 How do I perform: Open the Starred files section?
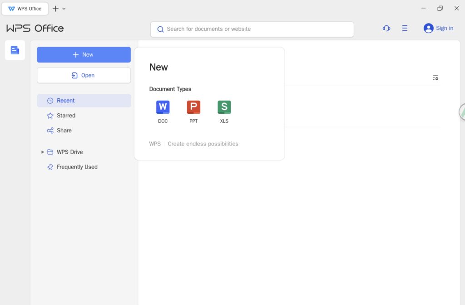click(84, 116)
